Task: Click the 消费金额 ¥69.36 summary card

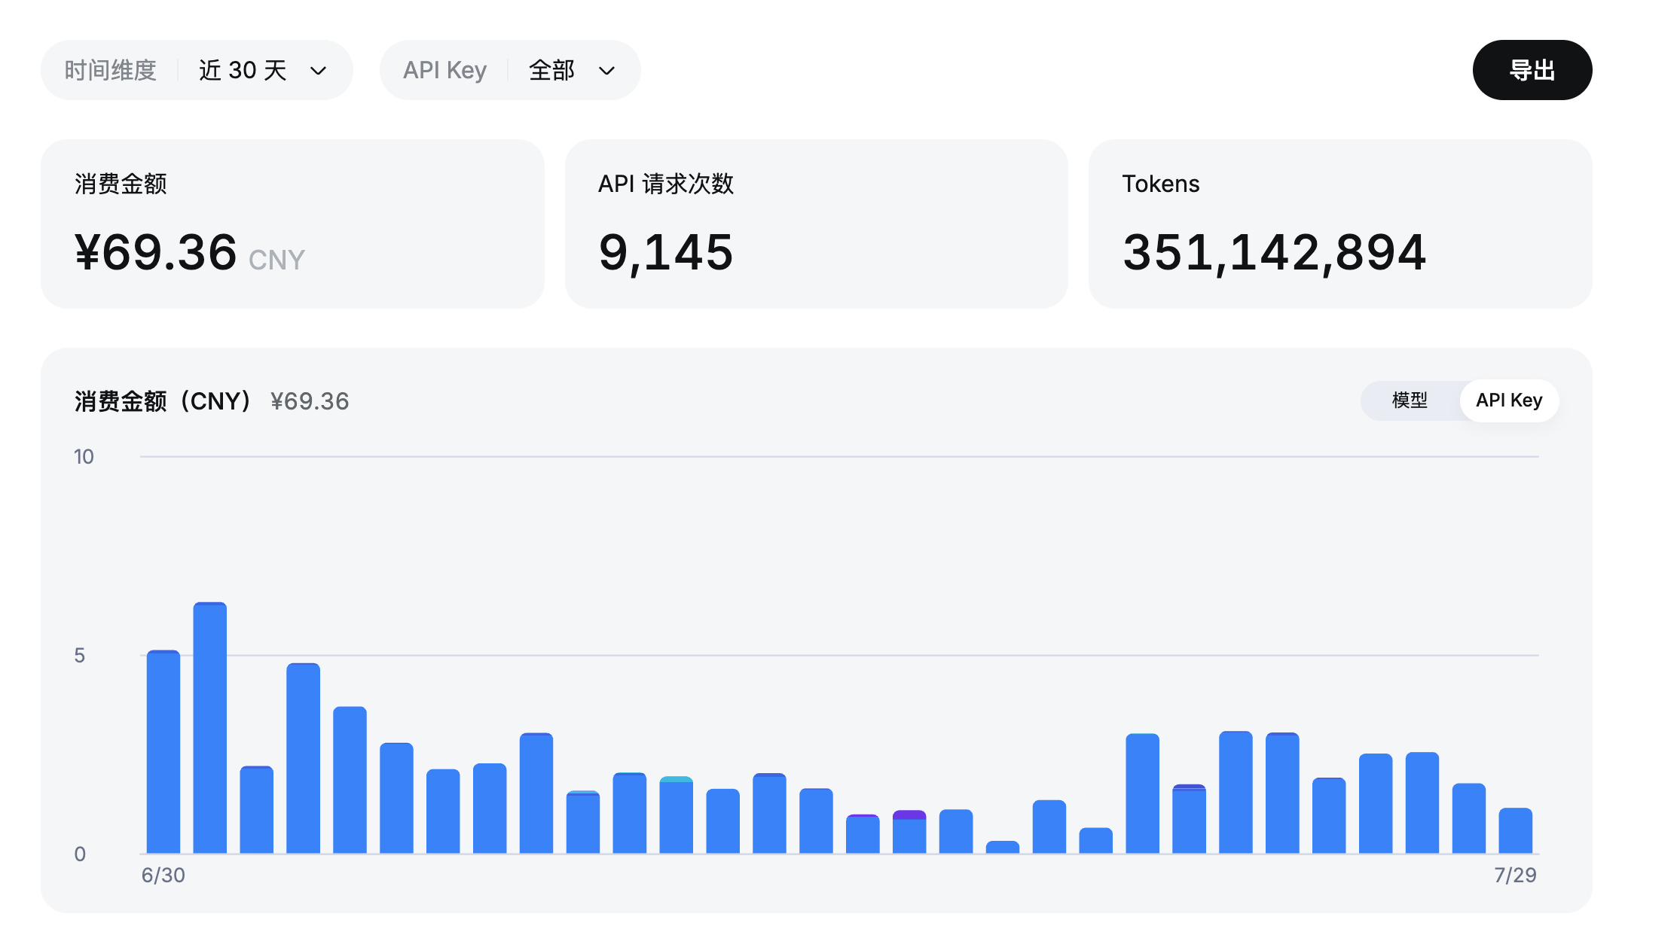Action: point(292,224)
